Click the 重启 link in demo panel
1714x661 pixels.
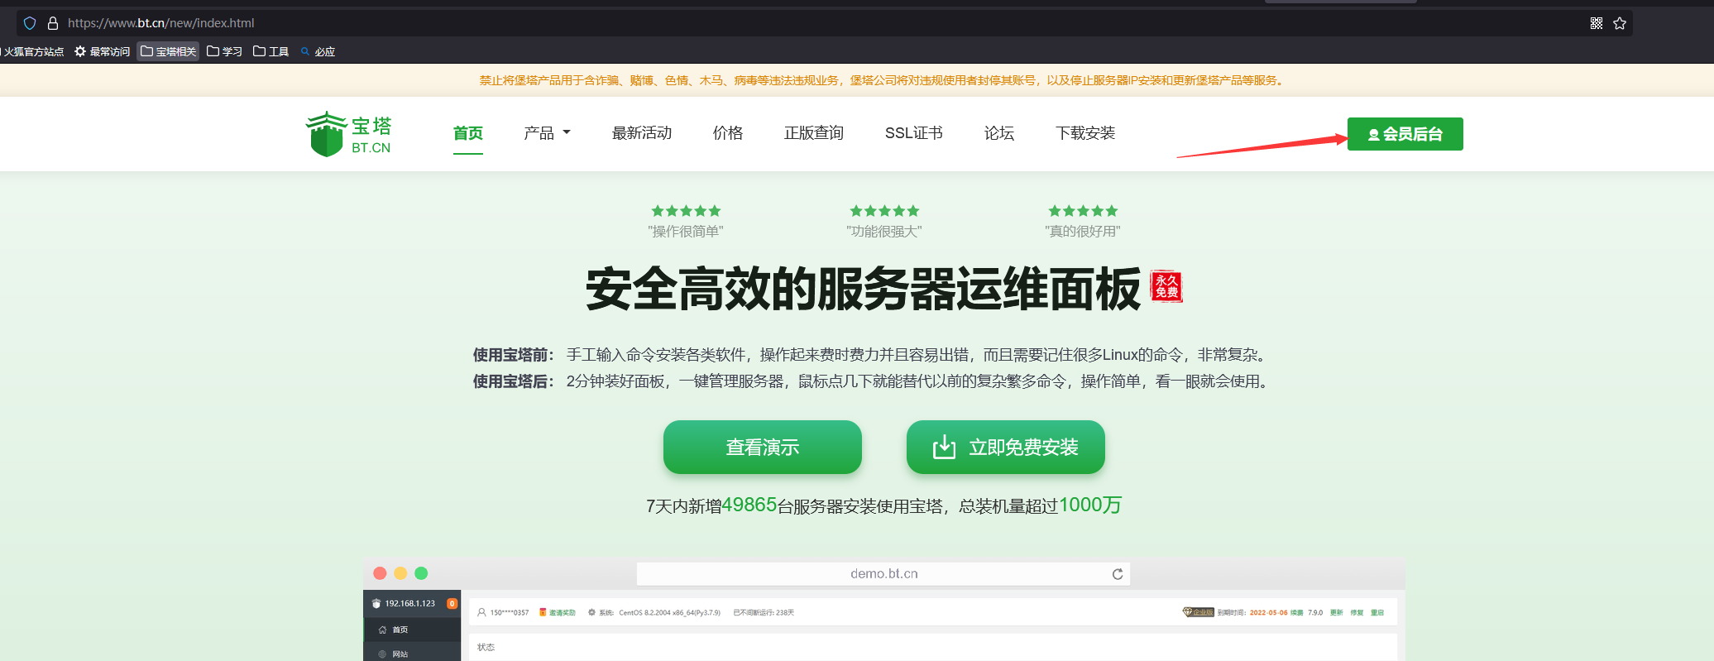tap(1377, 613)
